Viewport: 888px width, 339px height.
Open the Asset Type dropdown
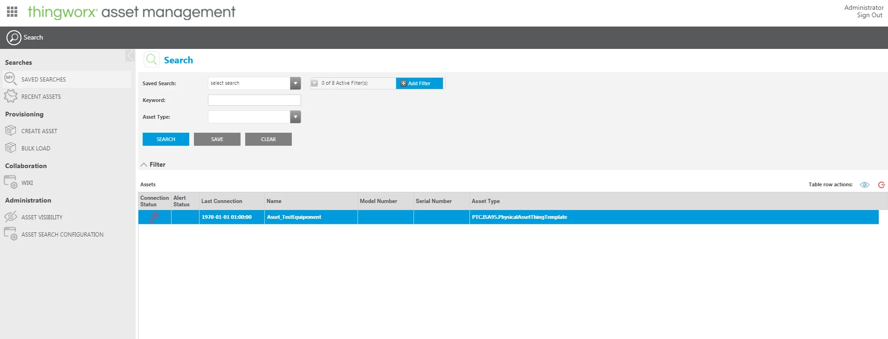(x=296, y=117)
